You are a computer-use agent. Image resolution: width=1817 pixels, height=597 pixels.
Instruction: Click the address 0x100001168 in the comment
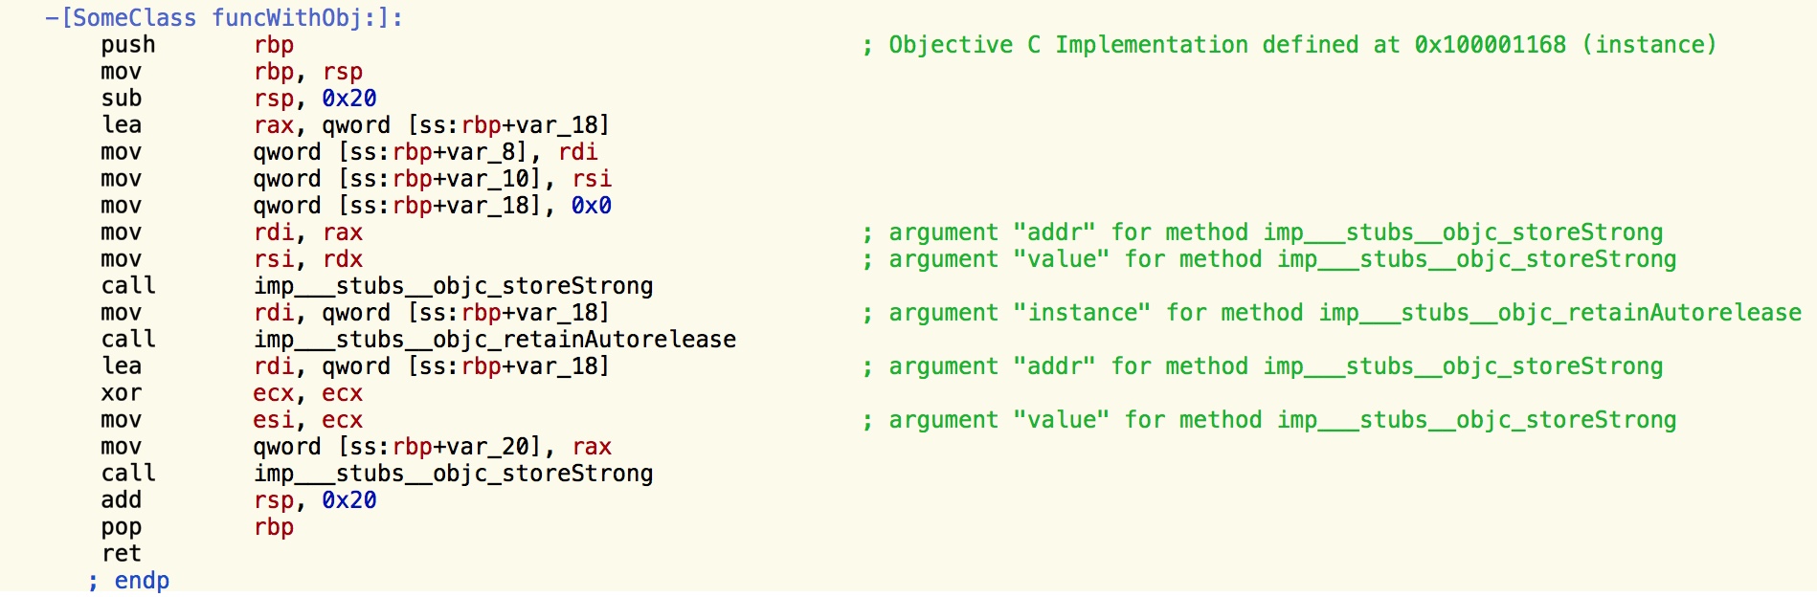pos(1491,45)
